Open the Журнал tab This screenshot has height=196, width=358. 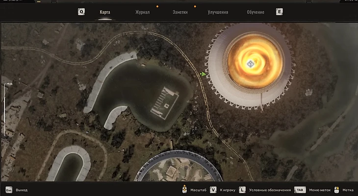pyautogui.click(x=142, y=12)
